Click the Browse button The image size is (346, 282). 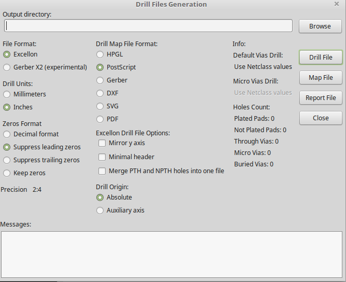pyautogui.click(x=320, y=26)
